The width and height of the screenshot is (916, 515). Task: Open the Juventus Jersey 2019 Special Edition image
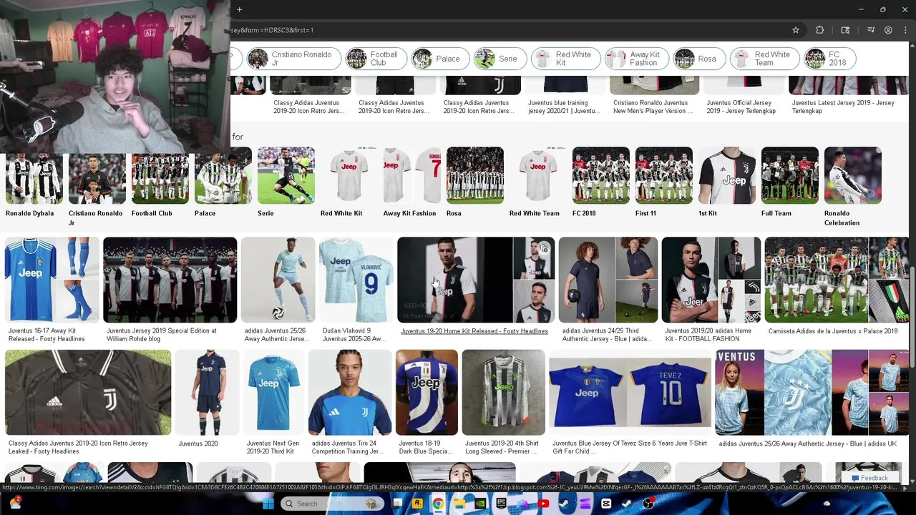(170, 280)
